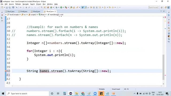Screen dimensions: 171x96
Task: Open the Window menu
Action: pyautogui.click(x=50, y=4)
